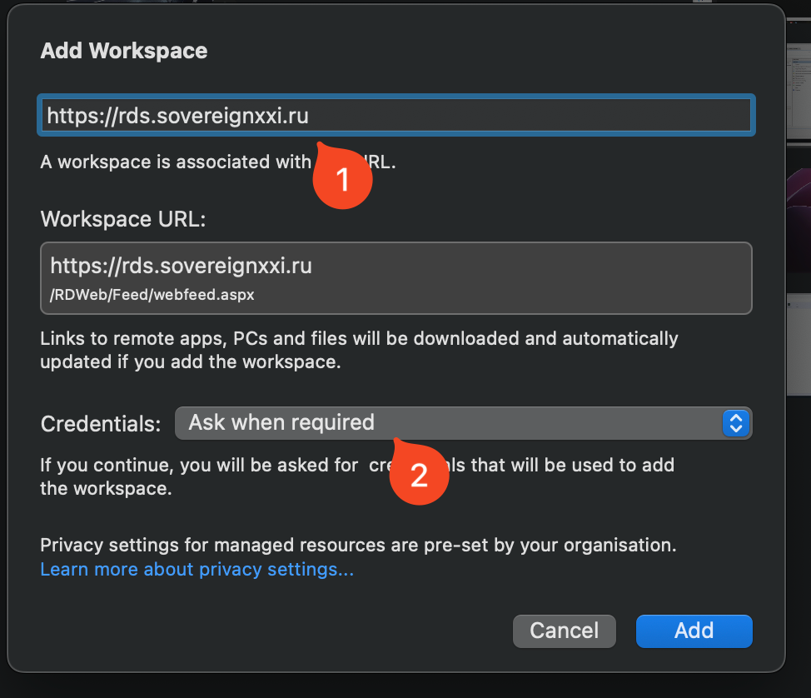Click the blue chevron arrows of Credentials popup
This screenshot has height=698, width=811.
click(734, 423)
